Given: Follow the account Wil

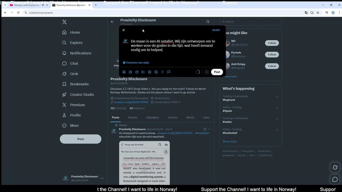Looking at the screenshot, I should tap(272, 43).
